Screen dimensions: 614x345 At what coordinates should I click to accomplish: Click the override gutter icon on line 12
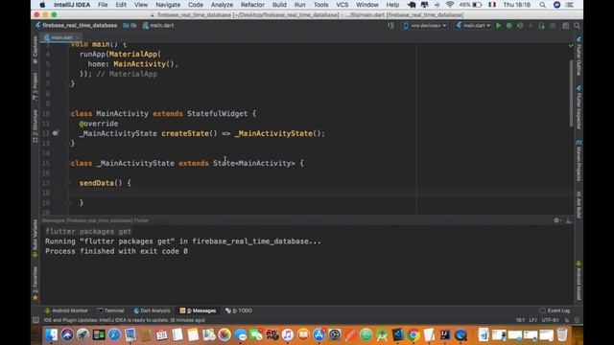point(56,133)
